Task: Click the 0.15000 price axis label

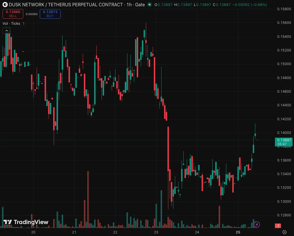Action: pos(284,64)
